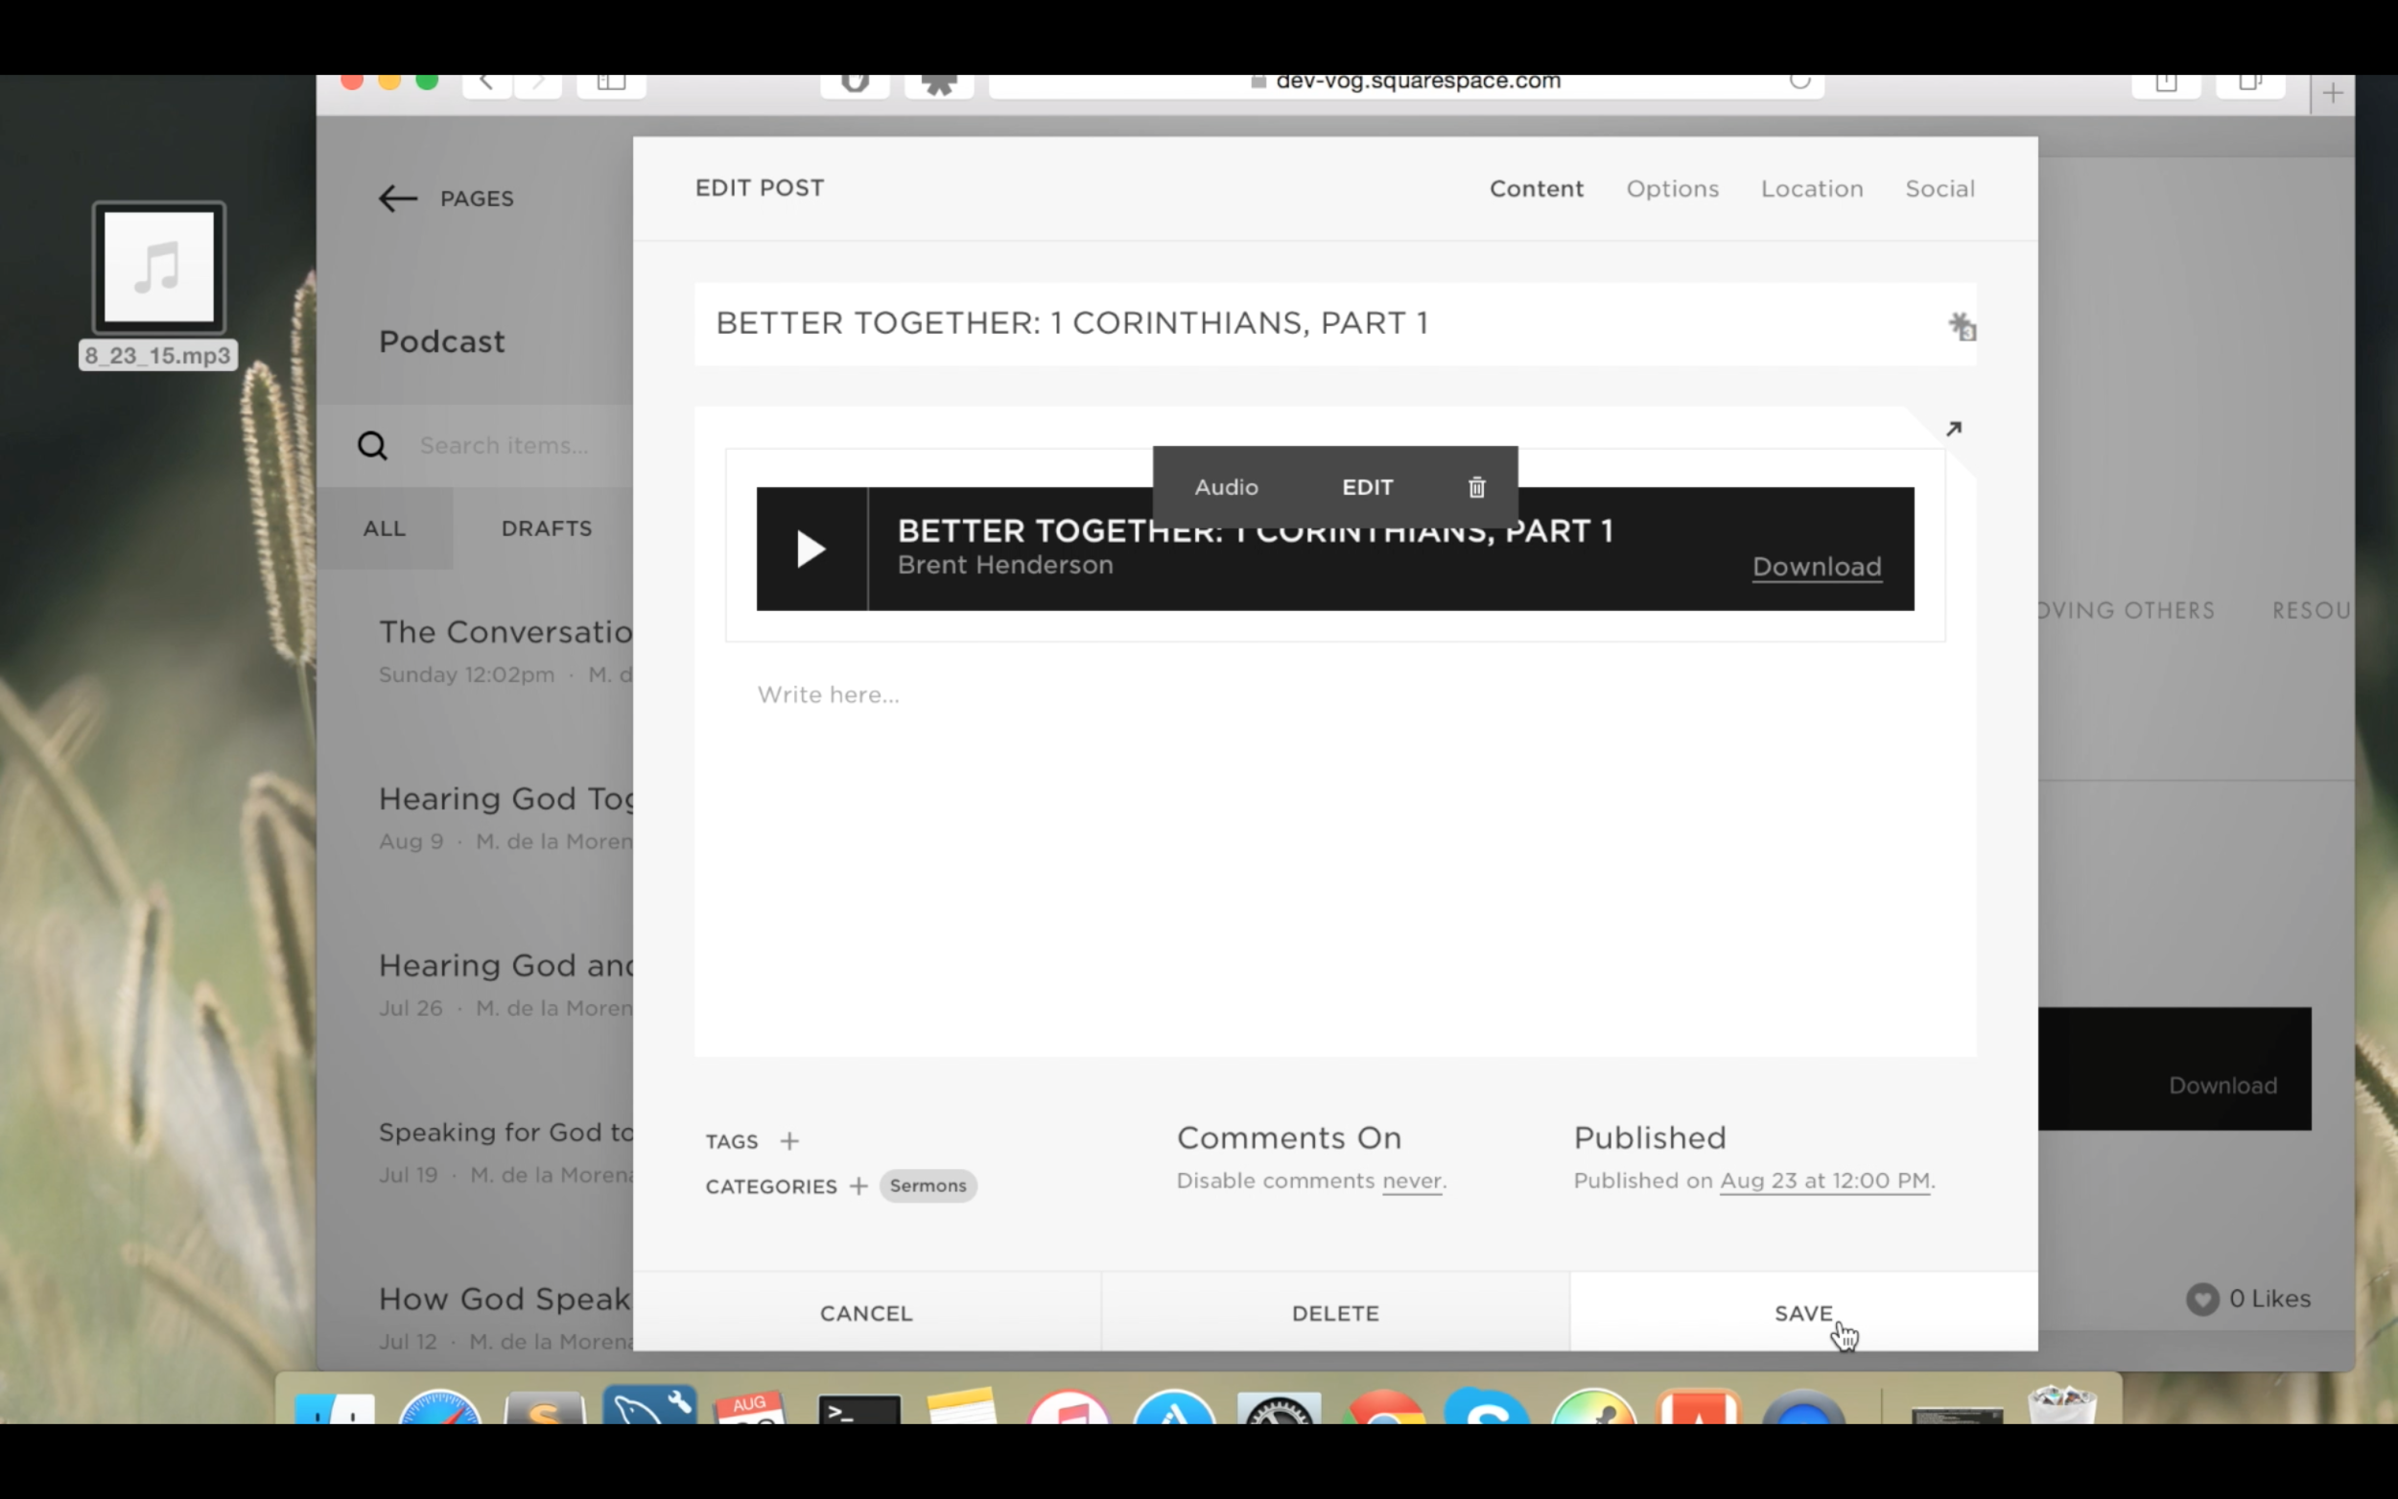Click the EDIT button on audio block

1367,487
